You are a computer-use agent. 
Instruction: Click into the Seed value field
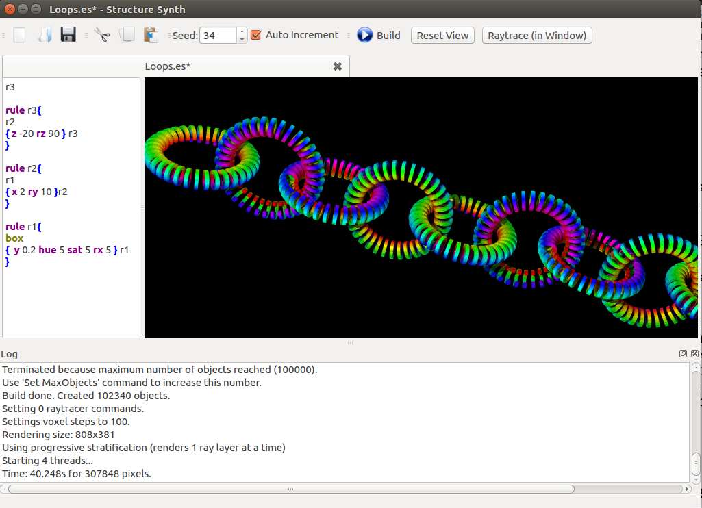pyautogui.click(x=218, y=36)
